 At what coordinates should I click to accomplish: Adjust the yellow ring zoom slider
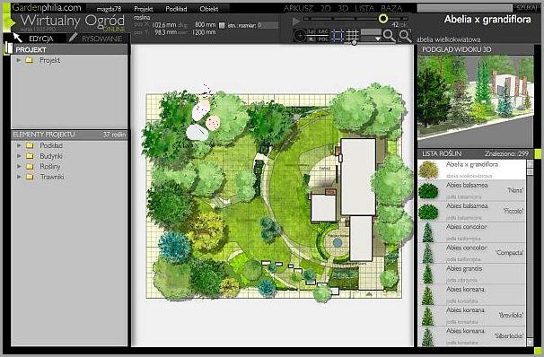coord(383,18)
